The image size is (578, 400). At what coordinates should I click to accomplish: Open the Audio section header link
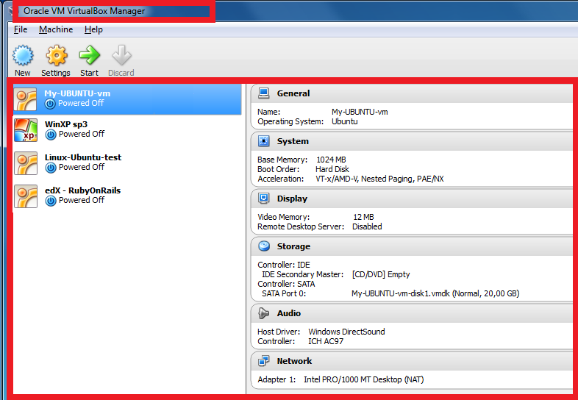(x=289, y=313)
